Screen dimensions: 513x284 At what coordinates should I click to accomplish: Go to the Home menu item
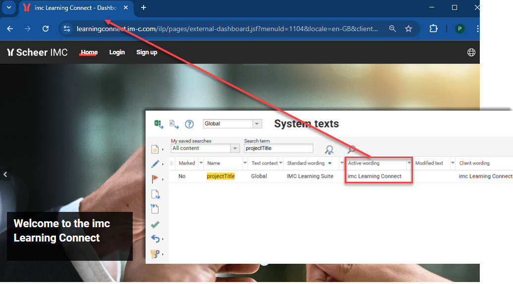coord(89,52)
